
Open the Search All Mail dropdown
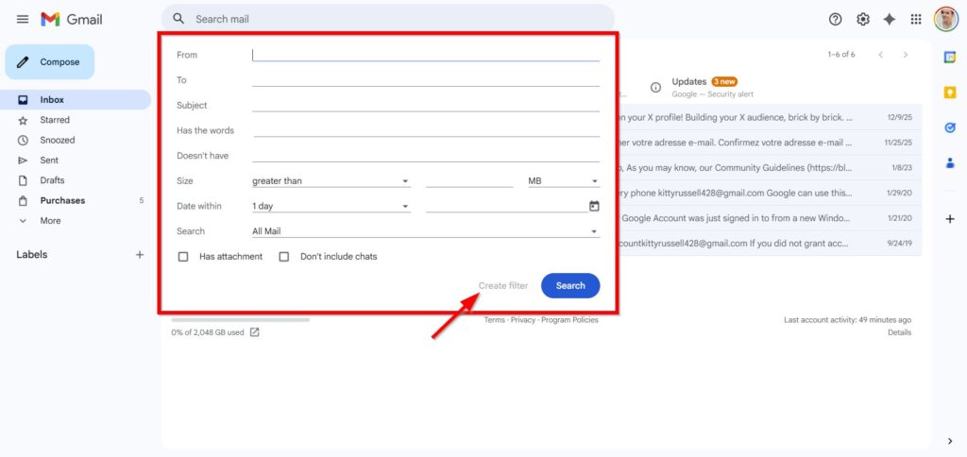coord(426,231)
